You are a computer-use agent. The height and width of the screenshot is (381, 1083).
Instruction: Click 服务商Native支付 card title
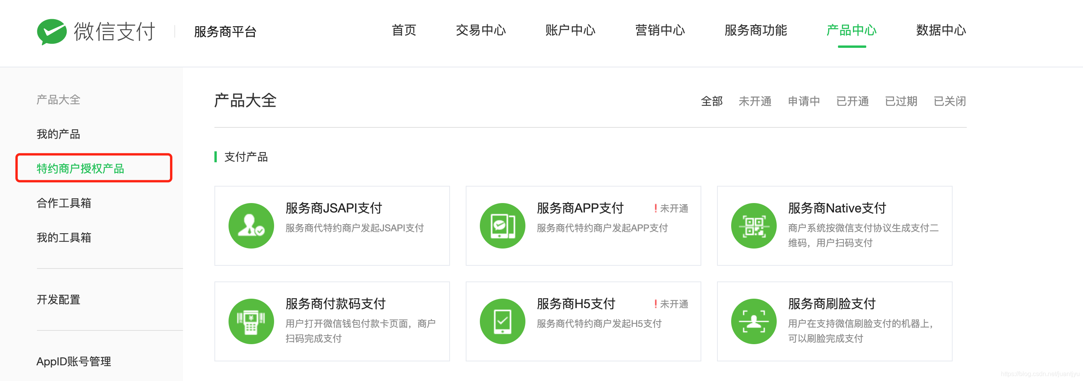click(837, 208)
